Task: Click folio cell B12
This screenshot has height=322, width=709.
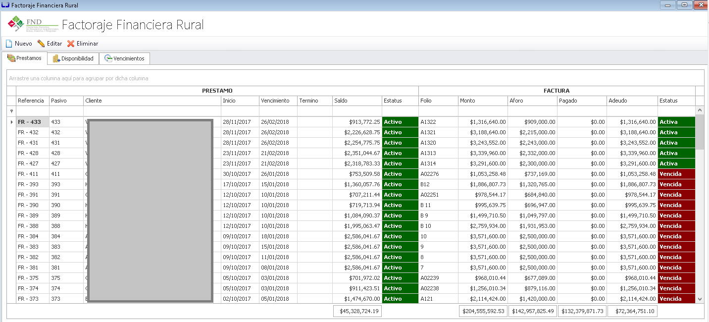Action: coord(439,184)
